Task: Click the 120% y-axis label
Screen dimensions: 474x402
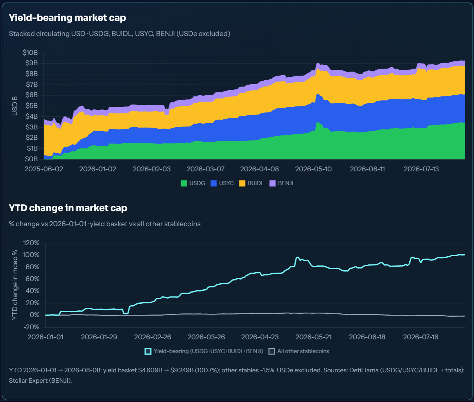Action: click(31, 243)
